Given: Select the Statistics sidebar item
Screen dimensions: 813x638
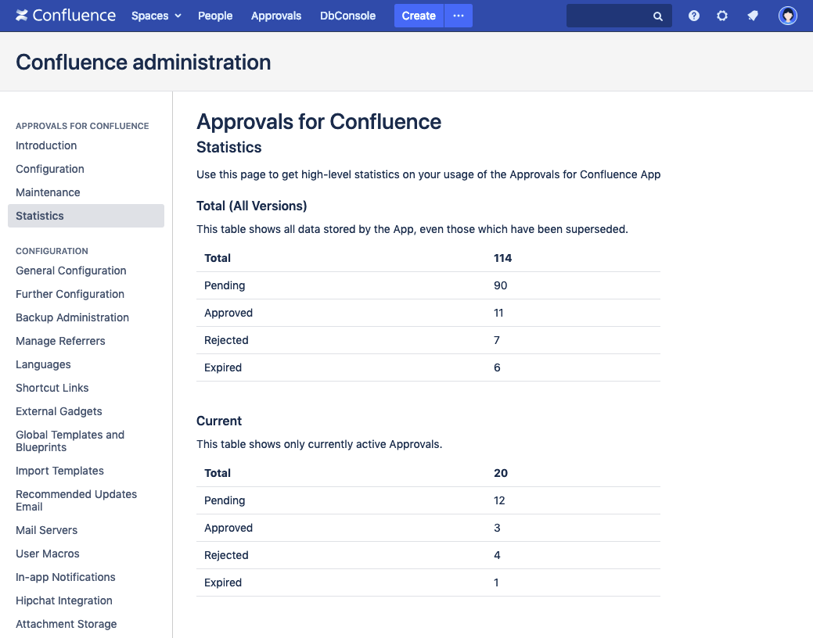Looking at the screenshot, I should click(40, 216).
